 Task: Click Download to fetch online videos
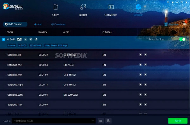point(58,24)
